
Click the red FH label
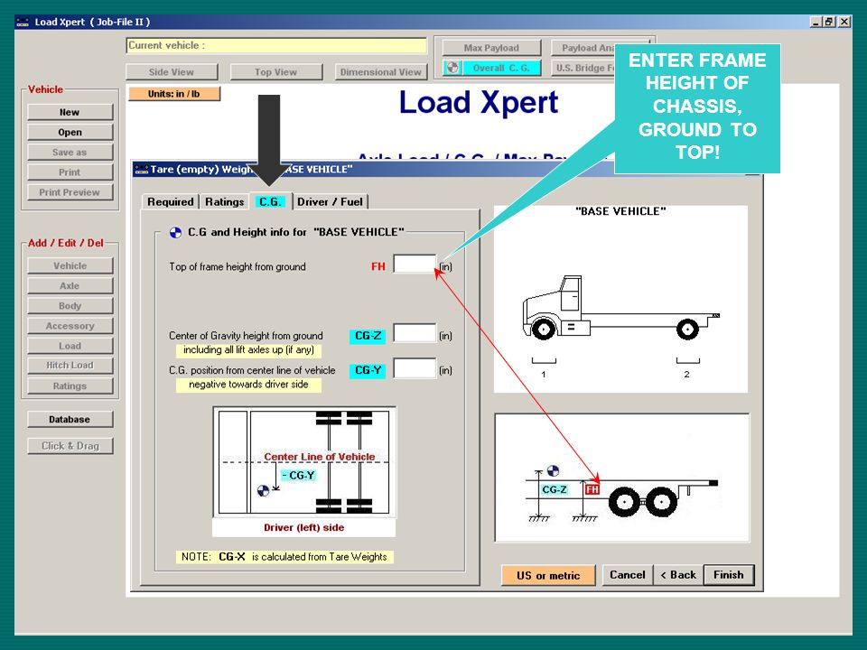pyautogui.click(x=378, y=266)
